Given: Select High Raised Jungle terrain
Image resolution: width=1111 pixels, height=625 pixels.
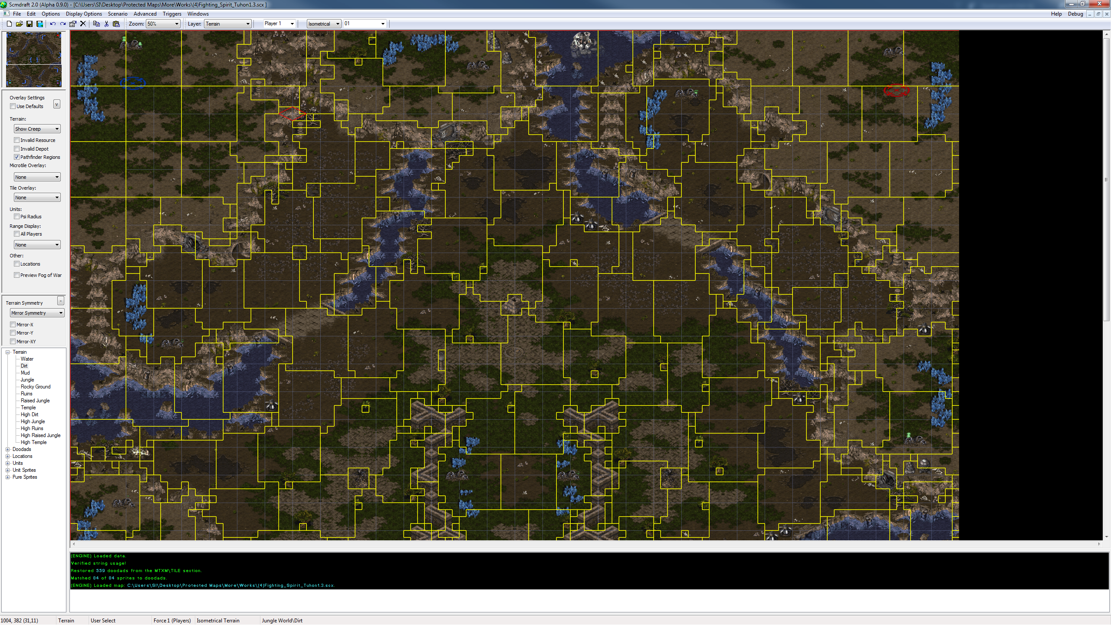Looking at the screenshot, I should point(40,435).
